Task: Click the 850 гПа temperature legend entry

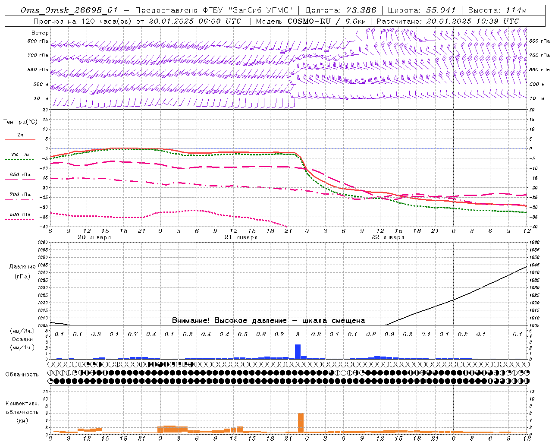Action: [x=20, y=175]
